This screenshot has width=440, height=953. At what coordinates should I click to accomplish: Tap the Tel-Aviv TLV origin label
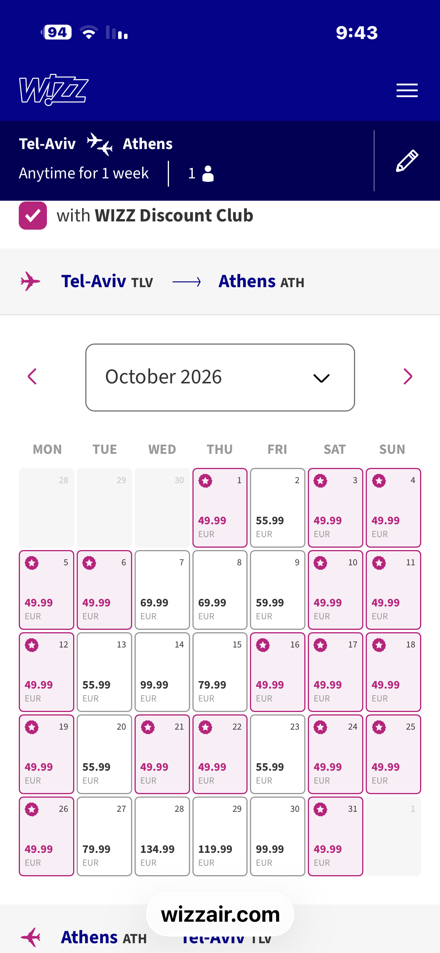[x=107, y=282]
